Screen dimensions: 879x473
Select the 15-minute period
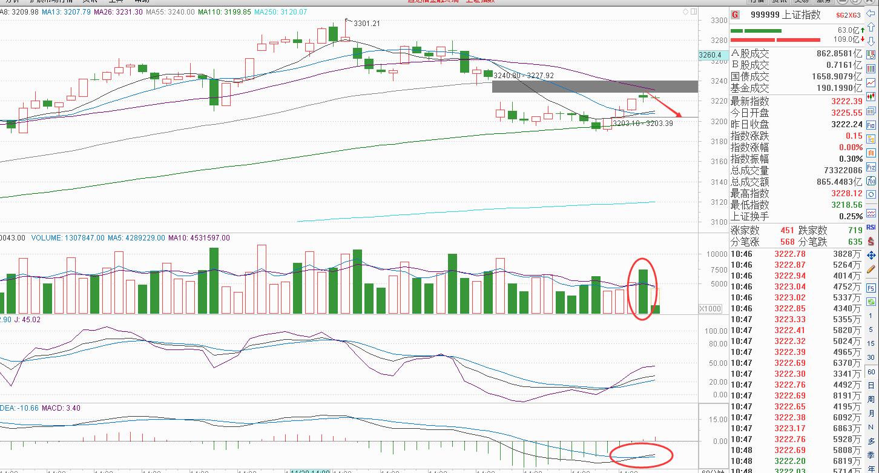coord(871,343)
